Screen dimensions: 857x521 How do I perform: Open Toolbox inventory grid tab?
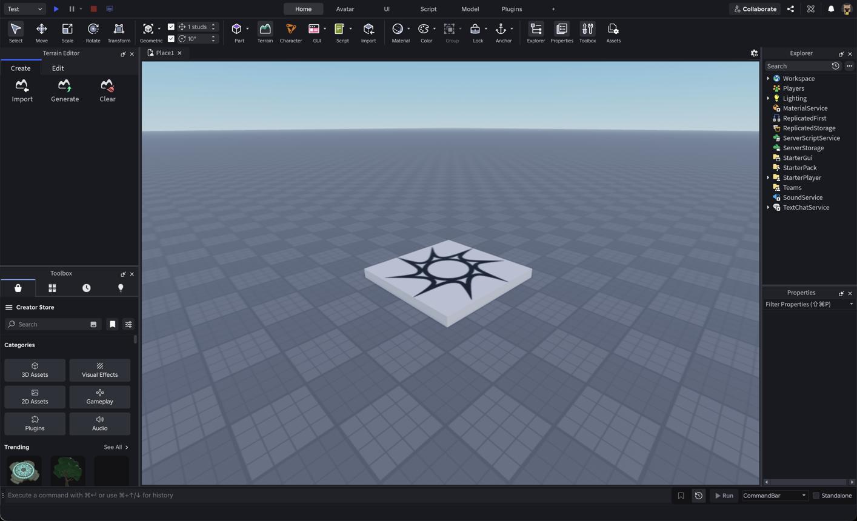point(52,288)
